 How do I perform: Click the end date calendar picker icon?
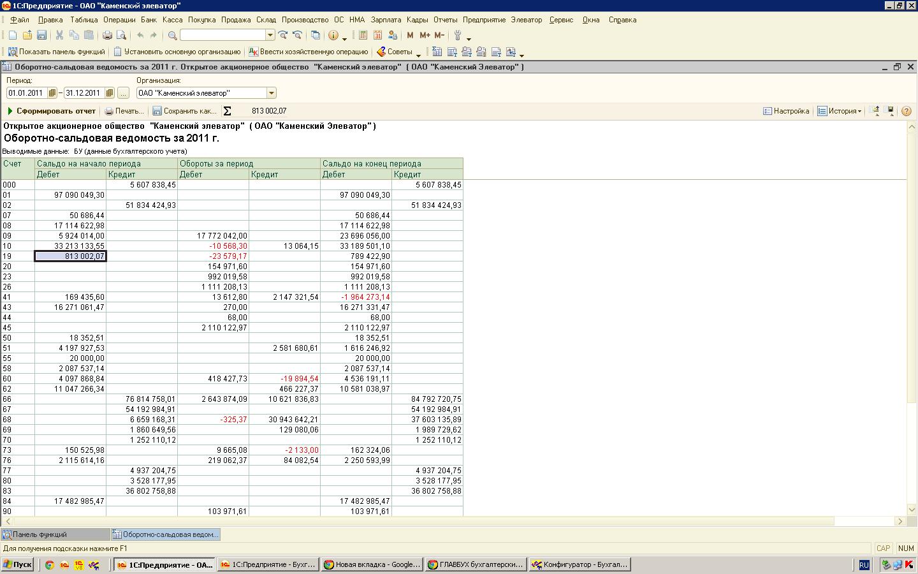[109, 93]
